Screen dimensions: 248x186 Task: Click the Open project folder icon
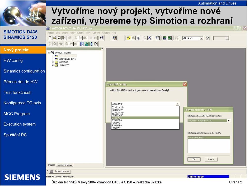(55, 38)
